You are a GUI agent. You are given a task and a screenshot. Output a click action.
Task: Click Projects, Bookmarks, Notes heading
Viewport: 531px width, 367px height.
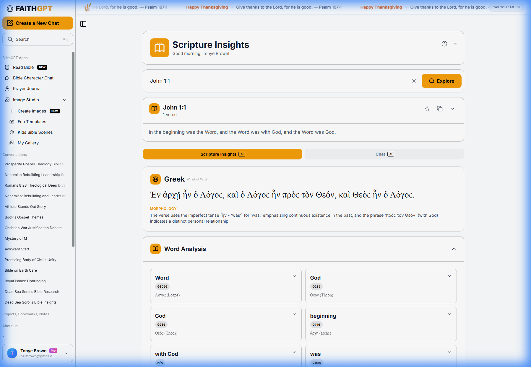pyautogui.click(x=26, y=314)
